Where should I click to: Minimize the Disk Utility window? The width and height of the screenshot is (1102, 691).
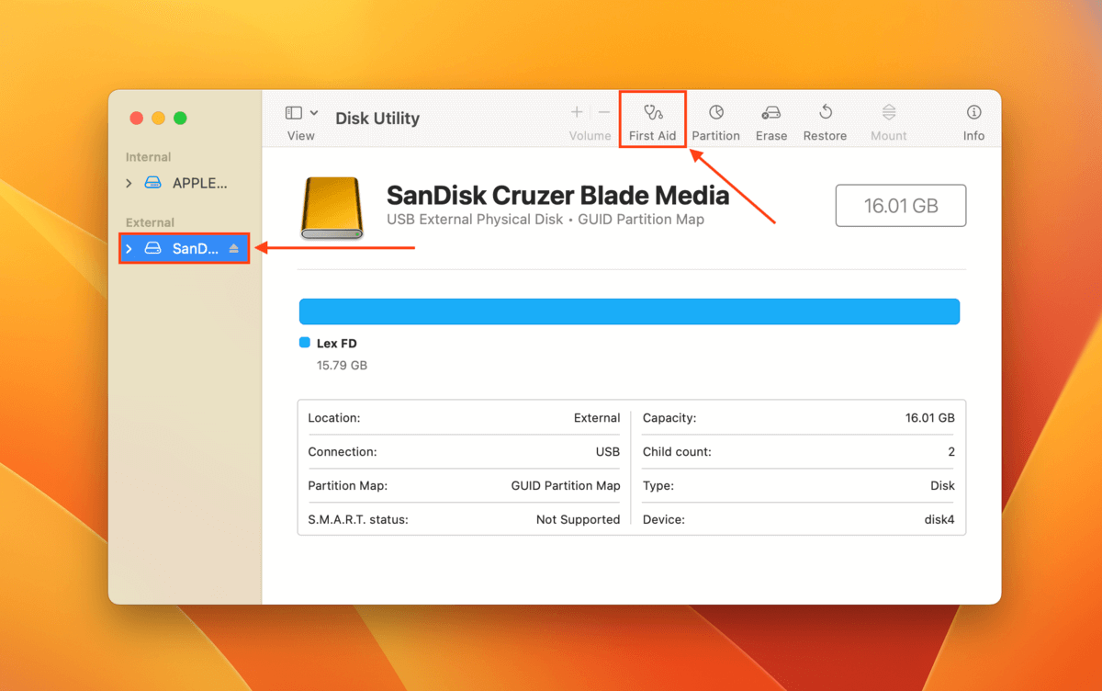point(159,118)
